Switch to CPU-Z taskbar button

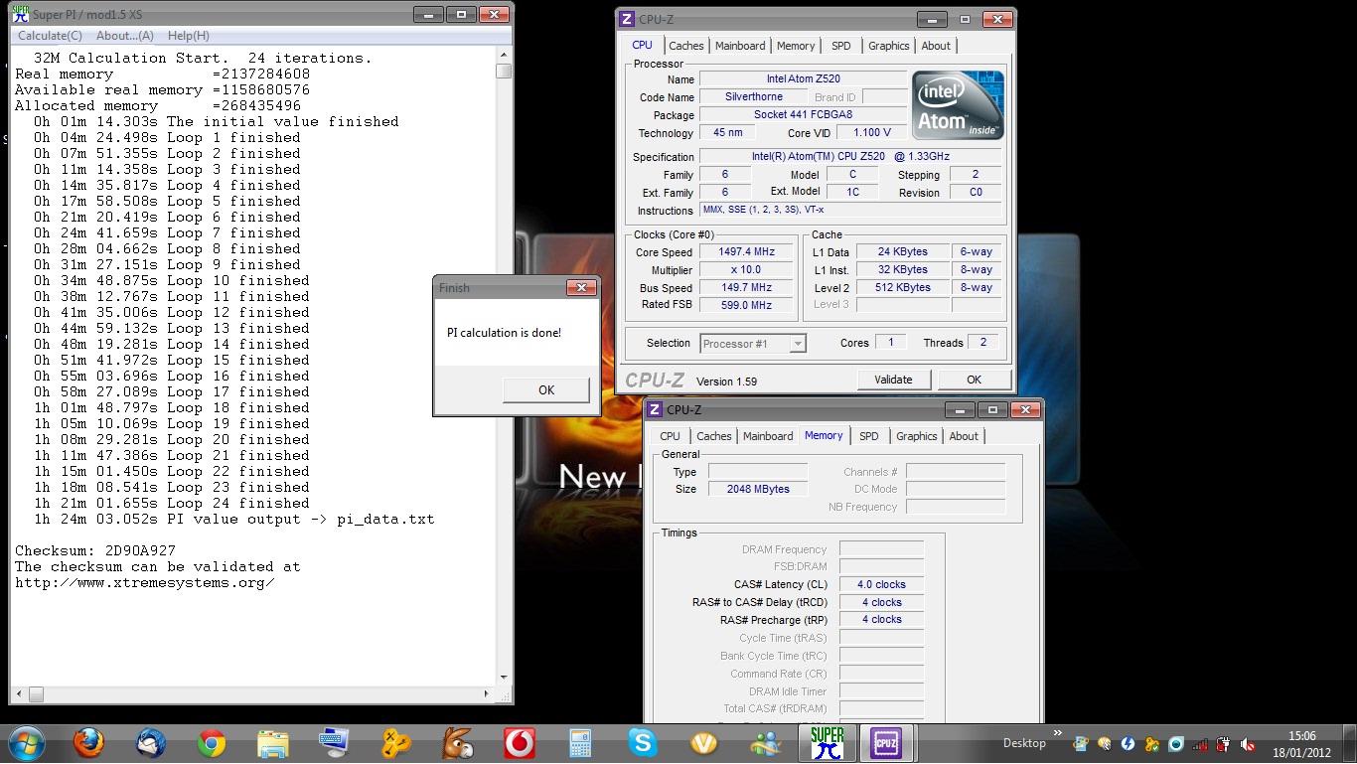coord(887,743)
